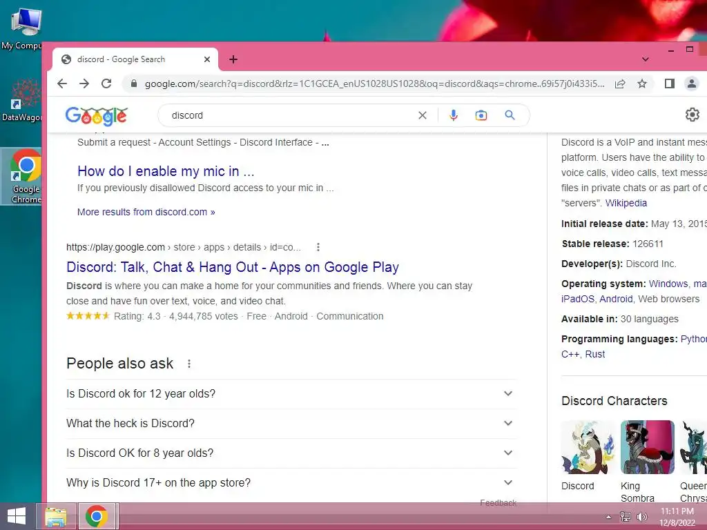The height and width of the screenshot is (530, 707).
Task: Click the Feedback link below questions
Action: [498, 502]
